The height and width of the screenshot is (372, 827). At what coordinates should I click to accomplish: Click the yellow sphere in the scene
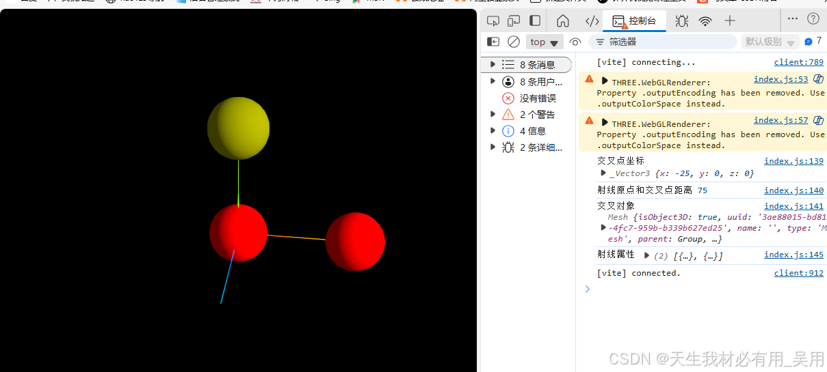pyautogui.click(x=238, y=128)
